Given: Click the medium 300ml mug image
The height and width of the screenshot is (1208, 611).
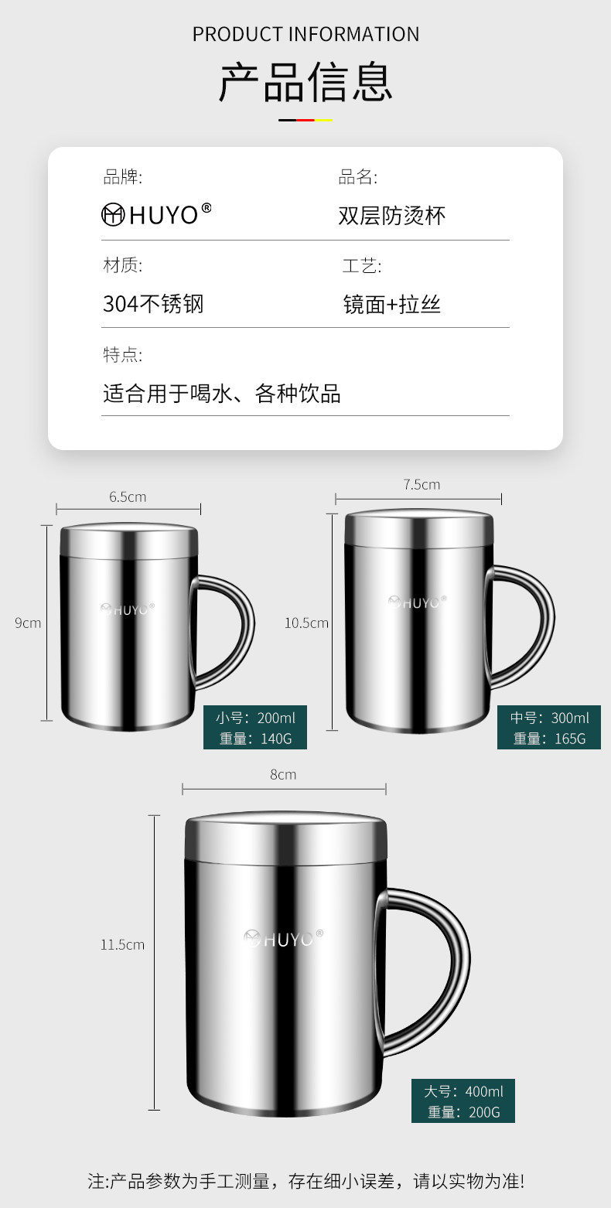Looking at the screenshot, I should pos(449,621).
